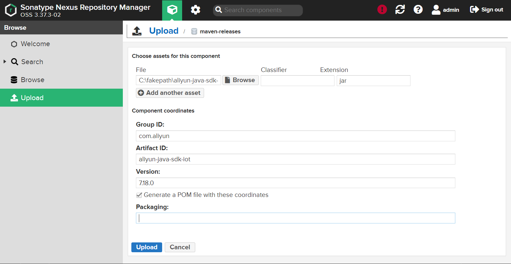Click the Extension field containing jar
Screen dimensions: 511x264
[x=373, y=80]
